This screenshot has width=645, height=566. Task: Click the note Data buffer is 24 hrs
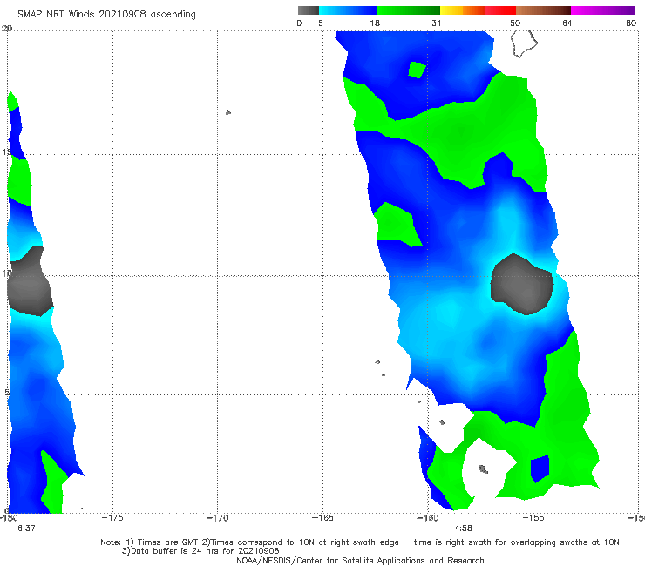click(200, 551)
